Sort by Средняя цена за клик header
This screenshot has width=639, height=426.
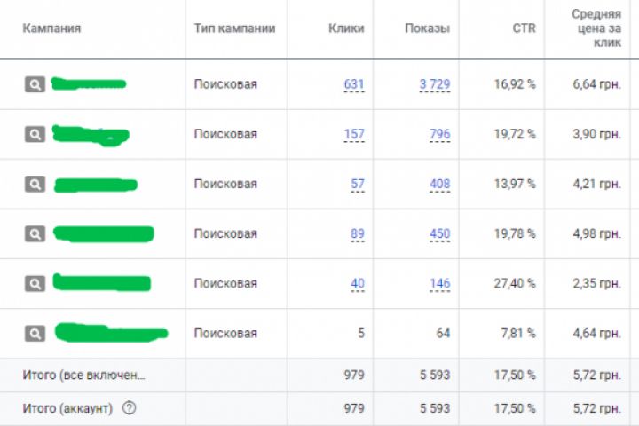596,28
